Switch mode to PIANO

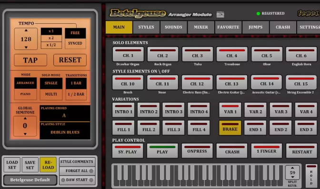(x=25, y=94)
